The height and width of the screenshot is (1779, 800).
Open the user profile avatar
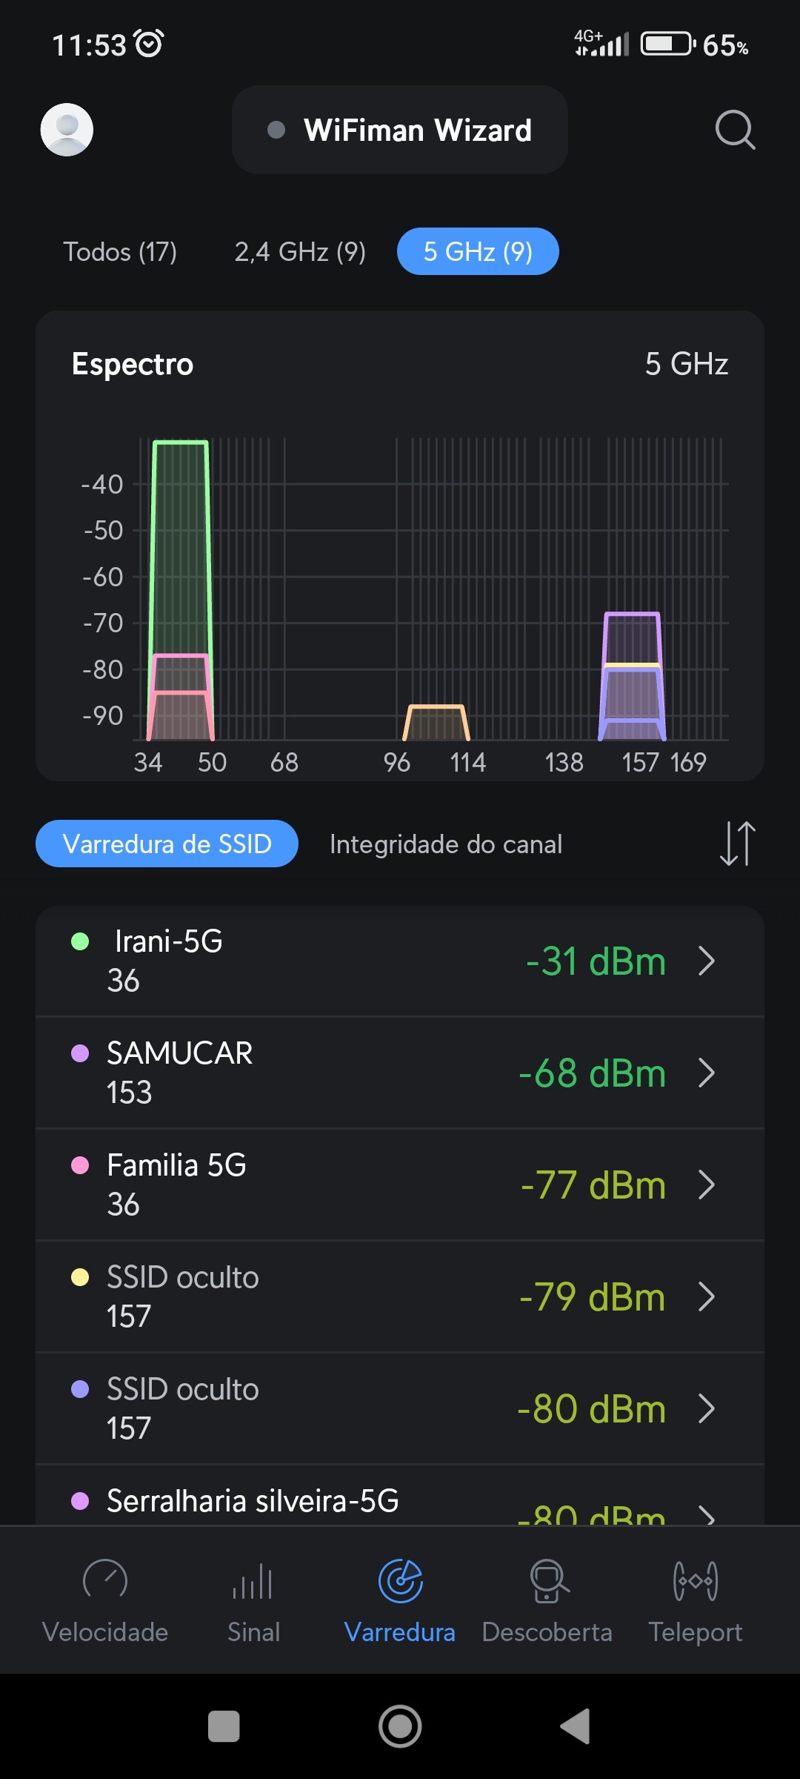(67, 130)
